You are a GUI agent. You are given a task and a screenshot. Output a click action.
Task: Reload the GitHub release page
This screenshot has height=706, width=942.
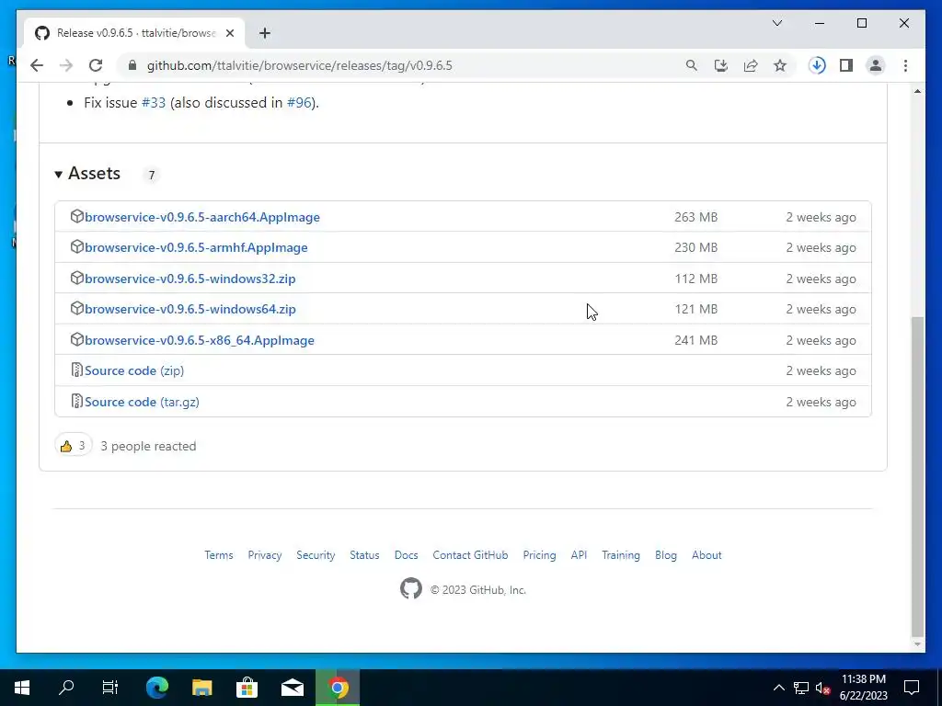coord(96,65)
